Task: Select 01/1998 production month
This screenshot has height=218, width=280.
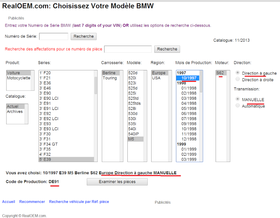Action: click(x=188, y=88)
